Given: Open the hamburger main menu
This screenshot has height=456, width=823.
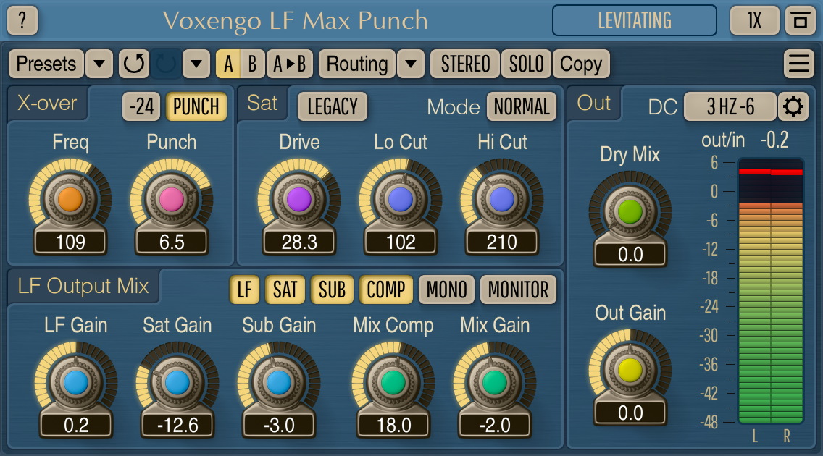Looking at the screenshot, I should tap(799, 64).
